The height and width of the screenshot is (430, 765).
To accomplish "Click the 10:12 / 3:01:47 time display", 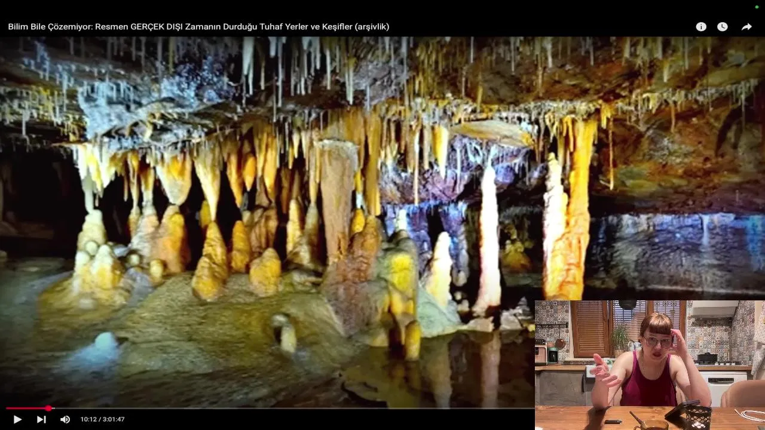I will click(x=103, y=419).
